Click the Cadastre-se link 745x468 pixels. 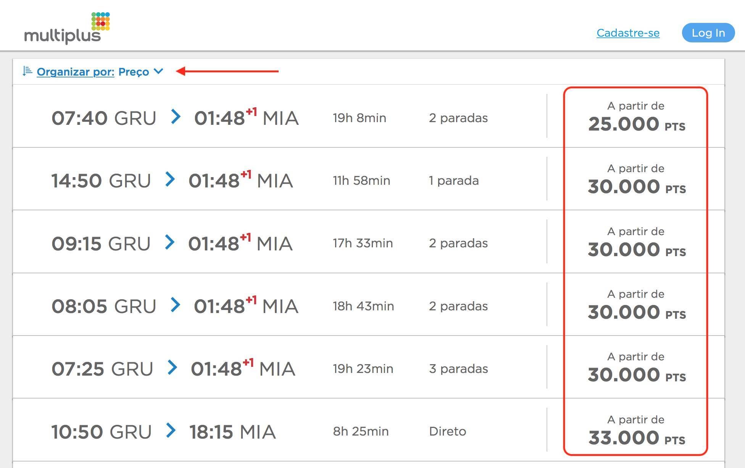628,33
